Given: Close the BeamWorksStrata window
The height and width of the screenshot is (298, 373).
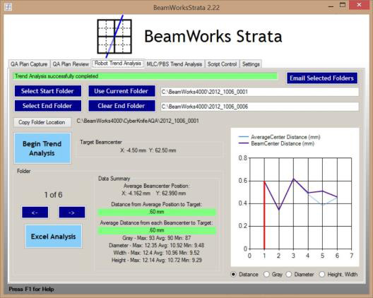Looking at the screenshot, I should point(359,5).
